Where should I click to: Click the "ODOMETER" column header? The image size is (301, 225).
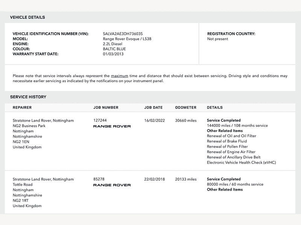(x=185, y=108)
